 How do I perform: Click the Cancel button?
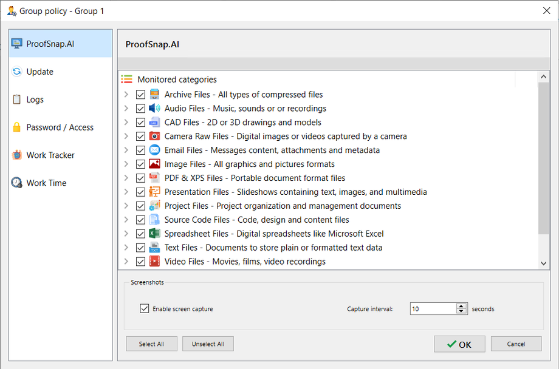click(516, 344)
